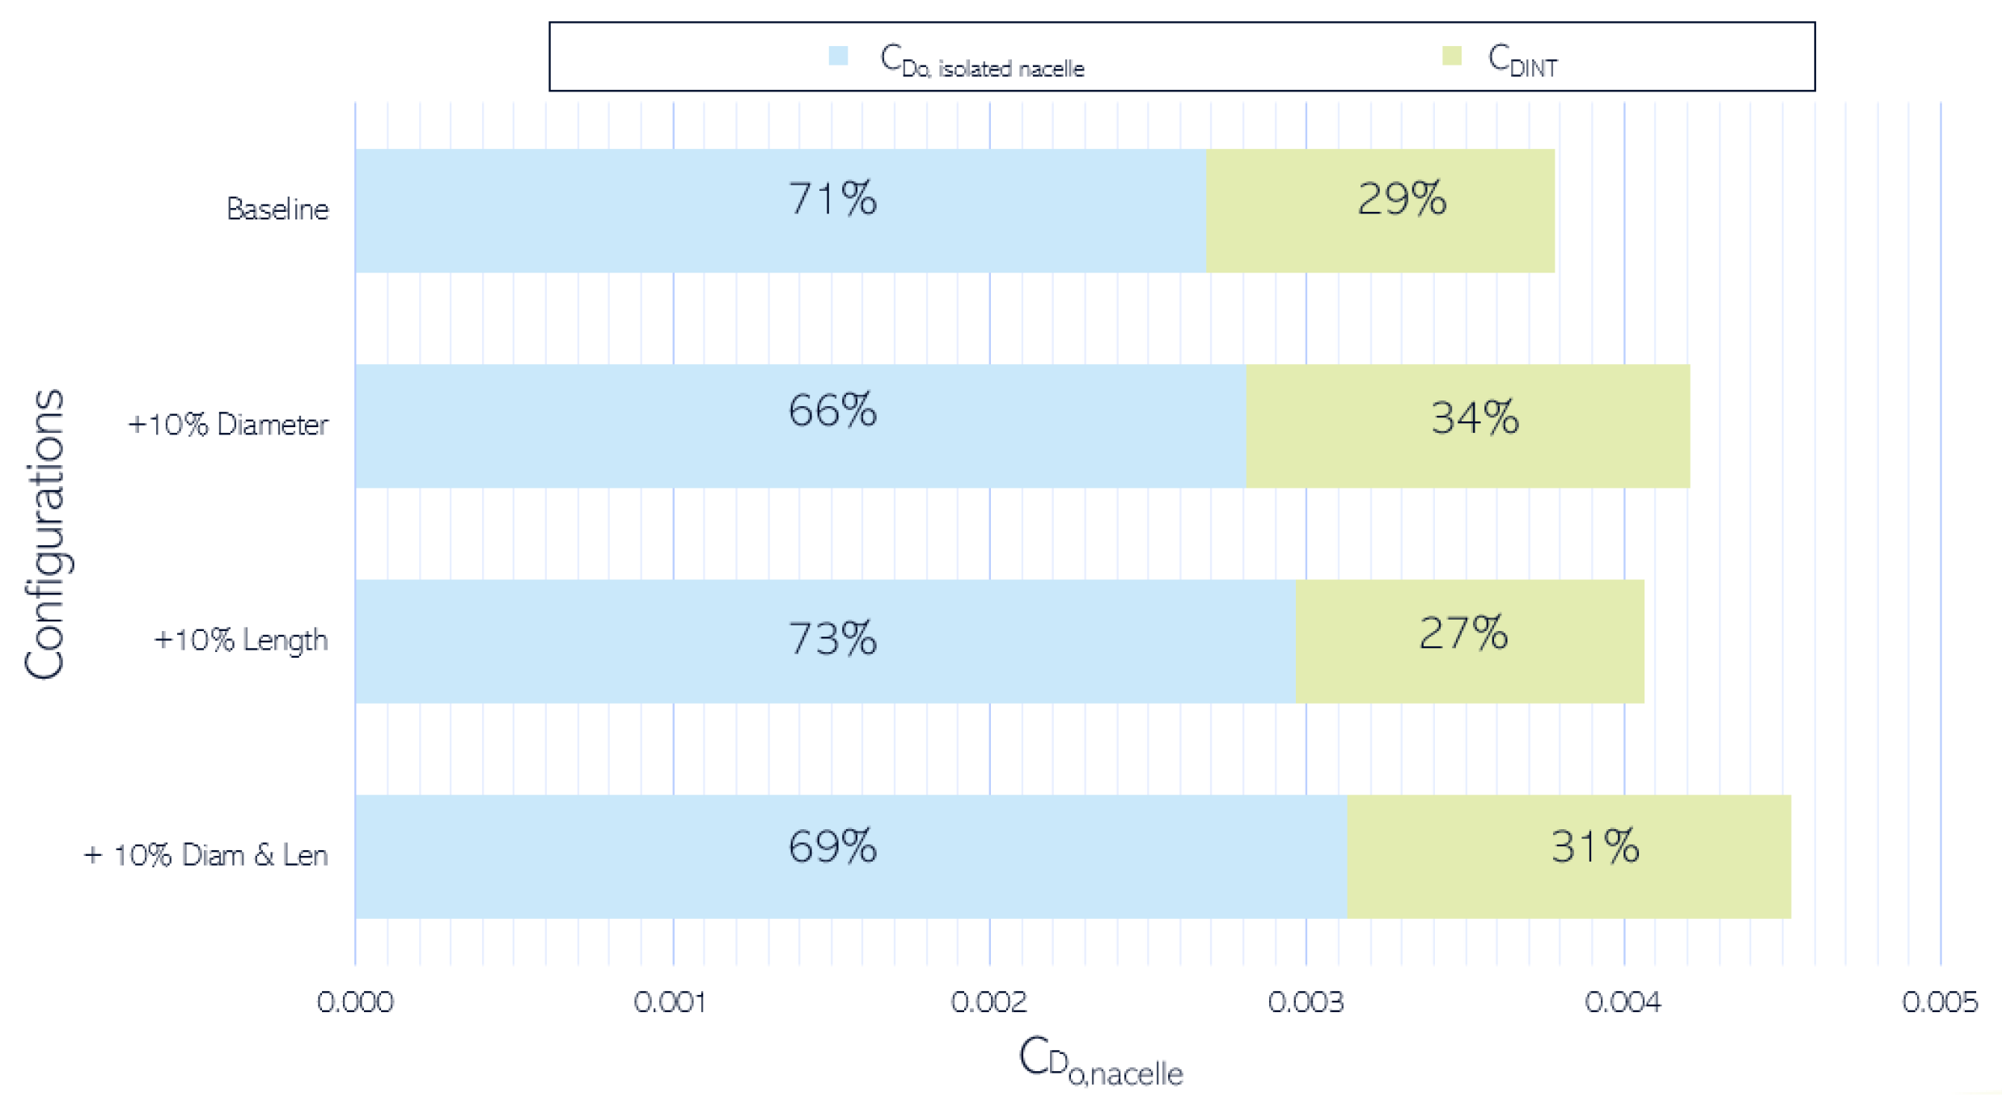Select the Configurations vertical axis title

coord(45,534)
